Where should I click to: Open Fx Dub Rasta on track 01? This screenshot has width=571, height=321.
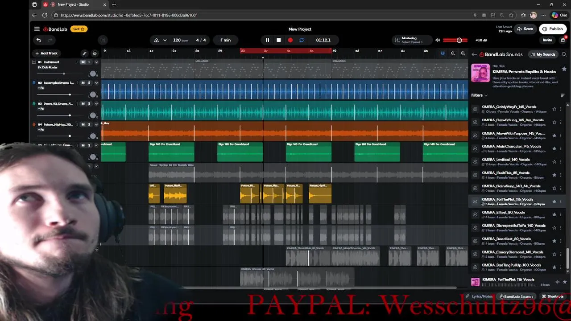pyautogui.click(x=48, y=67)
